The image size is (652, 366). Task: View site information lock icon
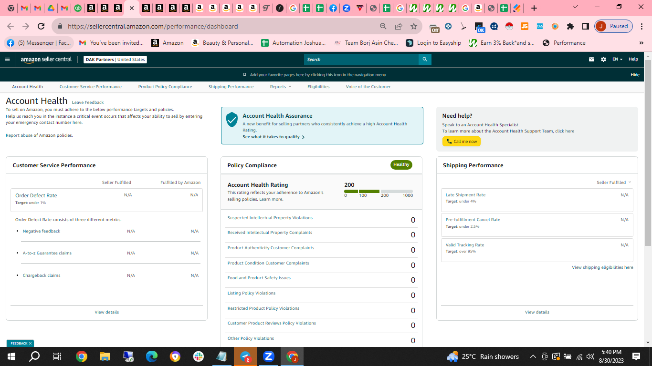(x=60, y=26)
